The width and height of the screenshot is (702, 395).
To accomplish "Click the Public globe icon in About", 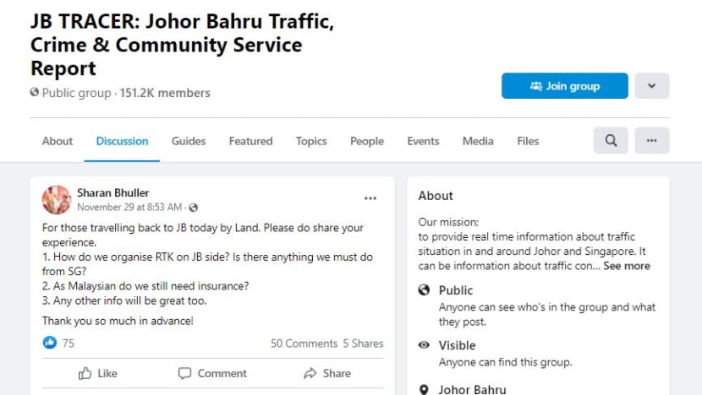I will (x=425, y=290).
